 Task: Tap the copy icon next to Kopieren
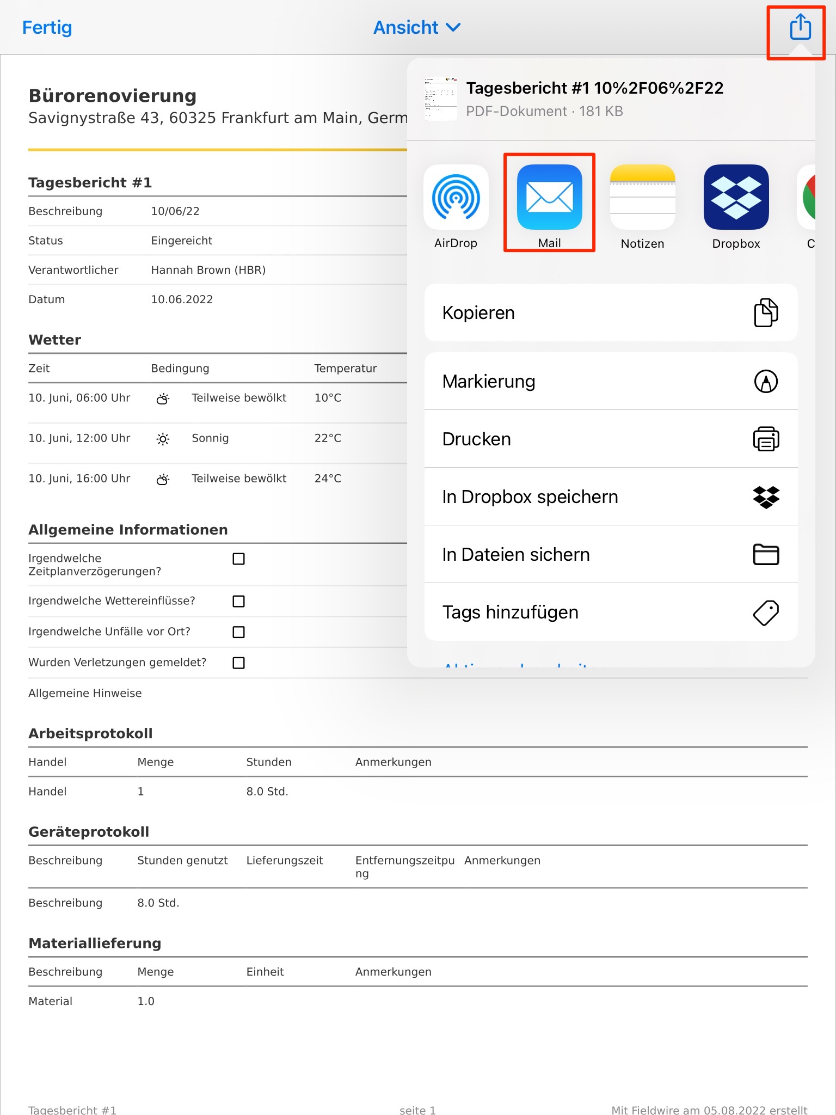pyautogui.click(x=766, y=313)
